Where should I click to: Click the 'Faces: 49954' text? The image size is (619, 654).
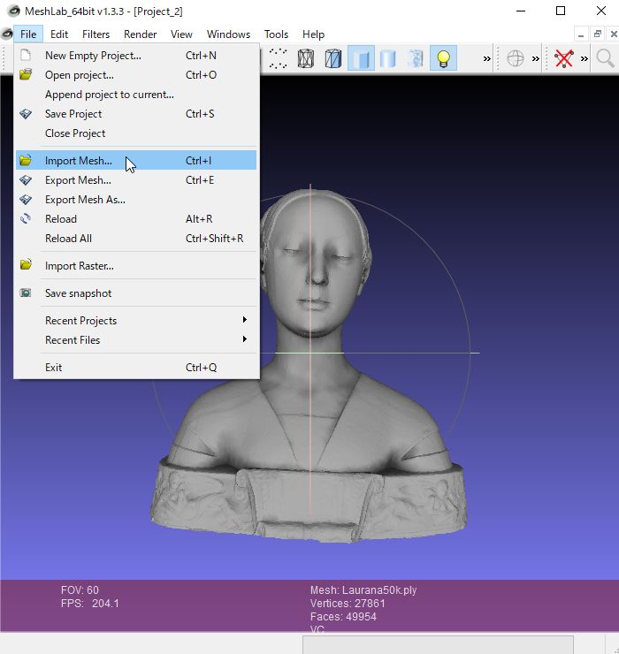(343, 617)
